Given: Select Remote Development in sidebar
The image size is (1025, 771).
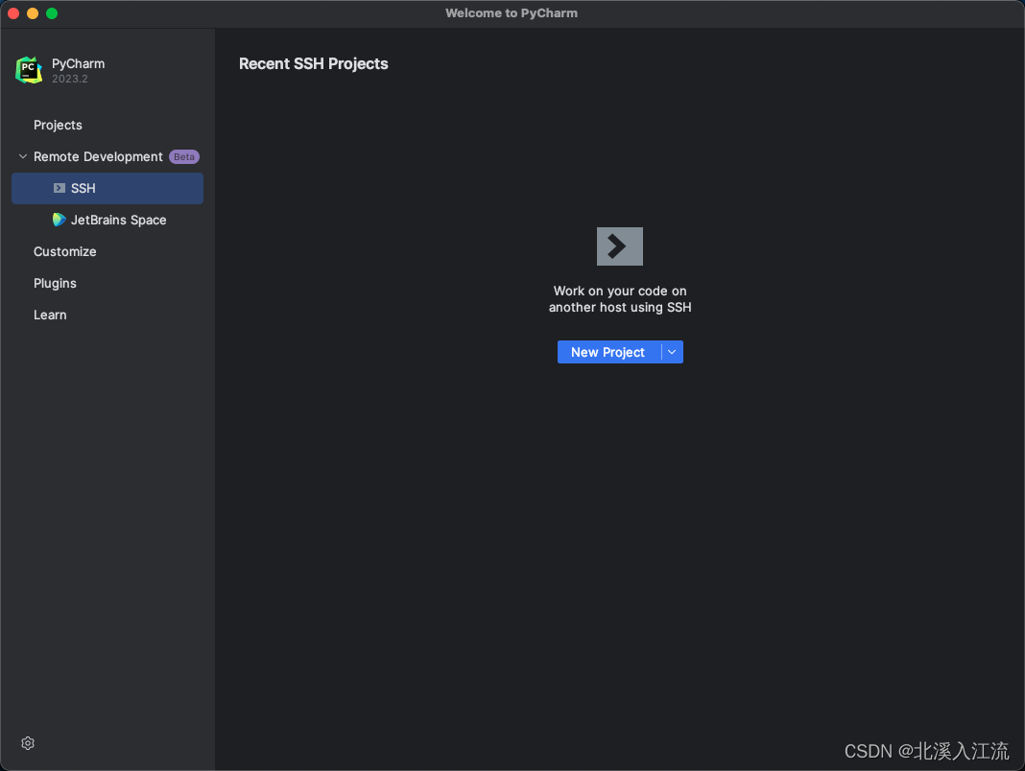Looking at the screenshot, I should coord(98,157).
